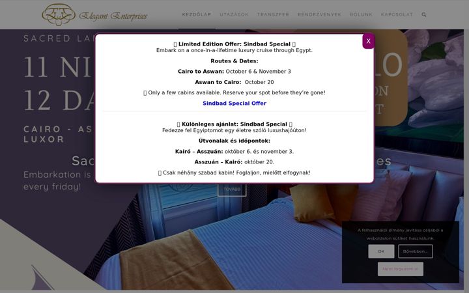
Task: Accept cookies with the OK button
Action: 381,251
